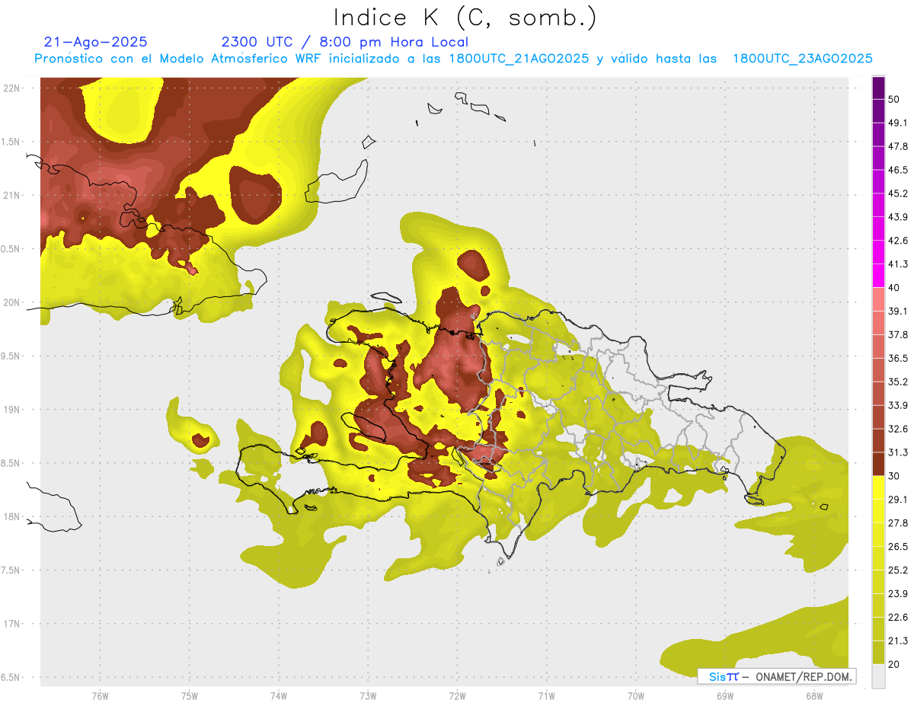
Task: Click "2300 UTC / 8:00 pm Hora Local" text
Action: coord(344,42)
